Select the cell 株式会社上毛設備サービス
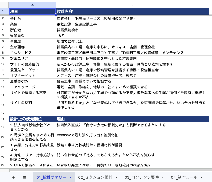The height and width of the screenshot is (182, 212). 132,18
